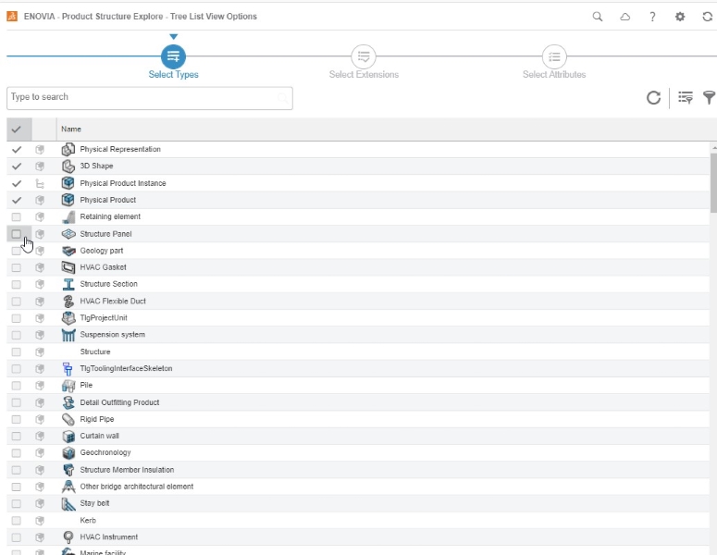Go to the Select Attributes step
This screenshot has width=717, height=555.
point(554,56)
